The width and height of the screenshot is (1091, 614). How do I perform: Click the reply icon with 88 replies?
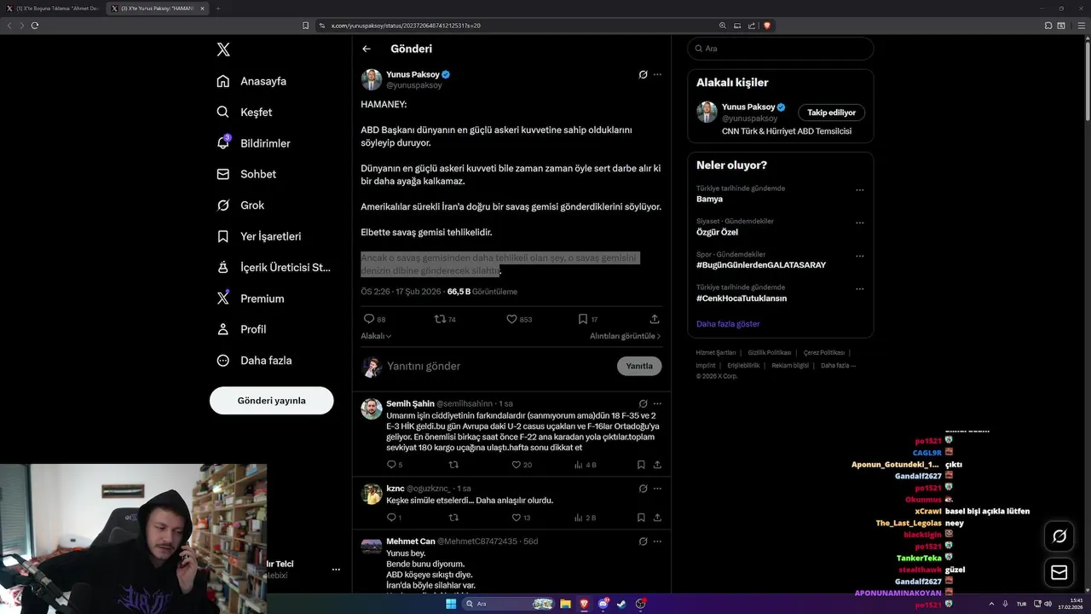click(x=369, y=319)
